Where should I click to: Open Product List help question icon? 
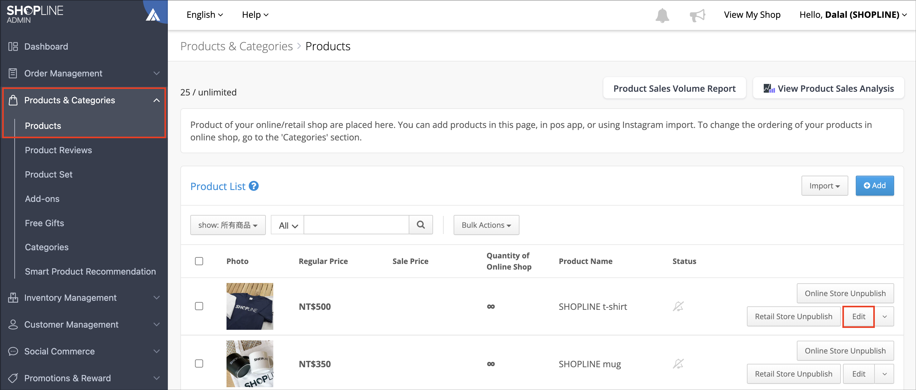click(254, 186)
